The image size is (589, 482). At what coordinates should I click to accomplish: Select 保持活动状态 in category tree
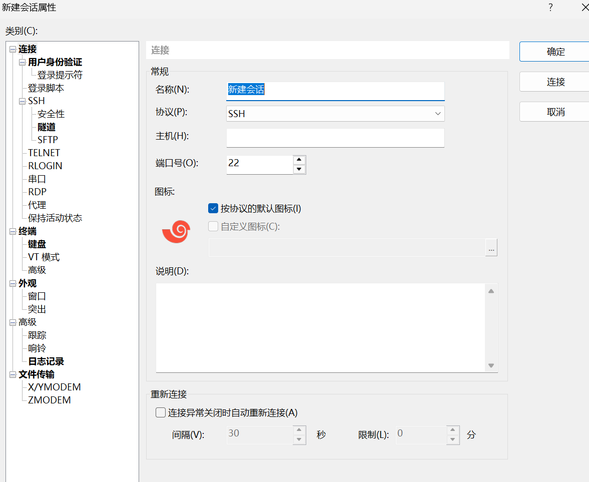pyautogui.click(x=55, y=218)
